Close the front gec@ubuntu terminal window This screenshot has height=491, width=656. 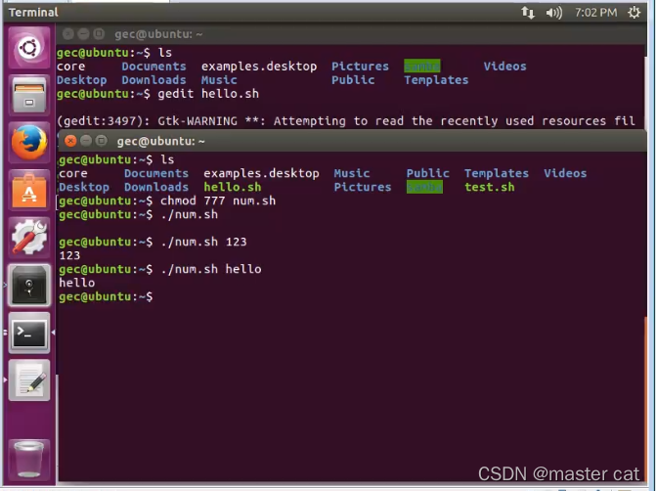pyautogui.click(x=70, y=141)
